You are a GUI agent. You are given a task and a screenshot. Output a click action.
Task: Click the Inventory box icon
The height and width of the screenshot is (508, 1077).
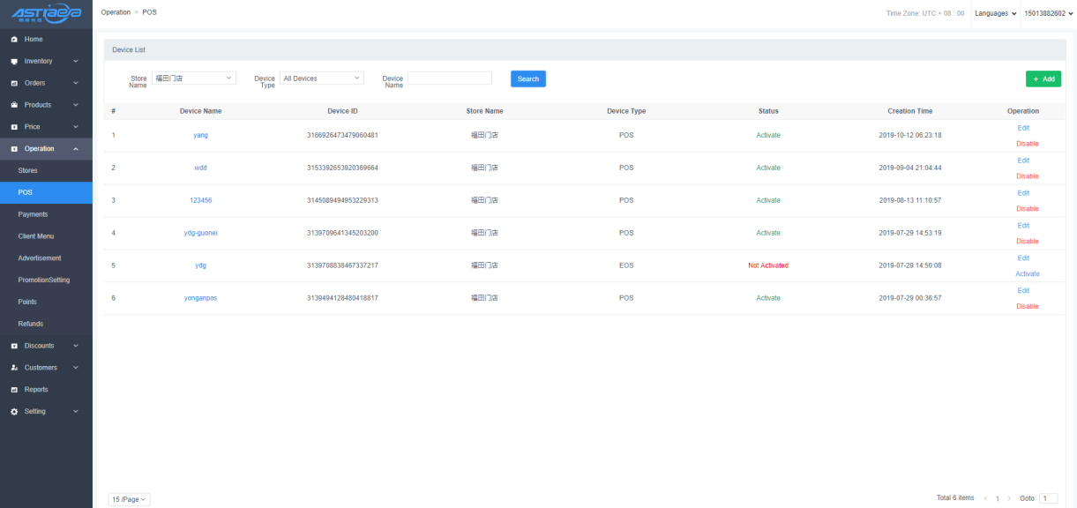pyautogui.click(x=14, y=62)
